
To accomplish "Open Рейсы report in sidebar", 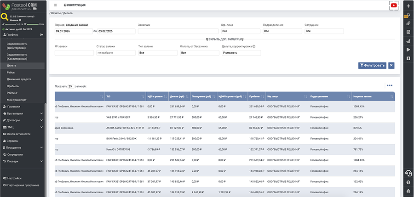I will pos(11,73).
